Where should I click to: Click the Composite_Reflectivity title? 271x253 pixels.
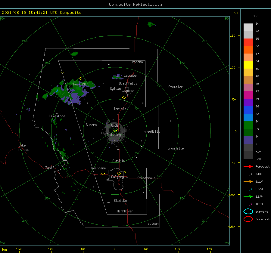(x=135, y=5)
